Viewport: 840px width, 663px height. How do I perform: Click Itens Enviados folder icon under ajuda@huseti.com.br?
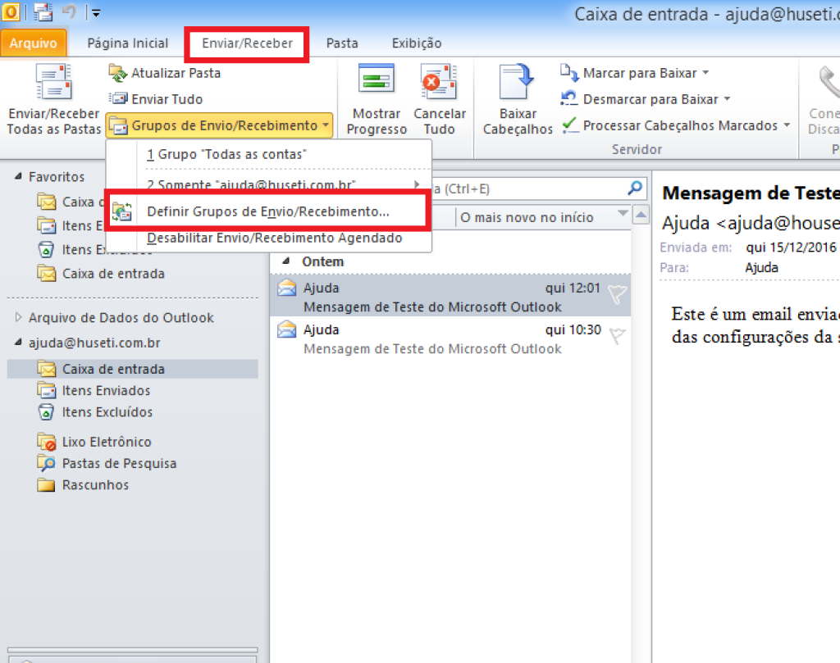[47, 390]
